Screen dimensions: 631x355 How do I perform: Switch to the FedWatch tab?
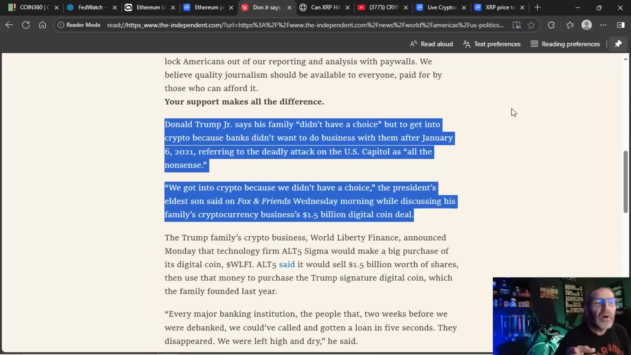(91, 7)
